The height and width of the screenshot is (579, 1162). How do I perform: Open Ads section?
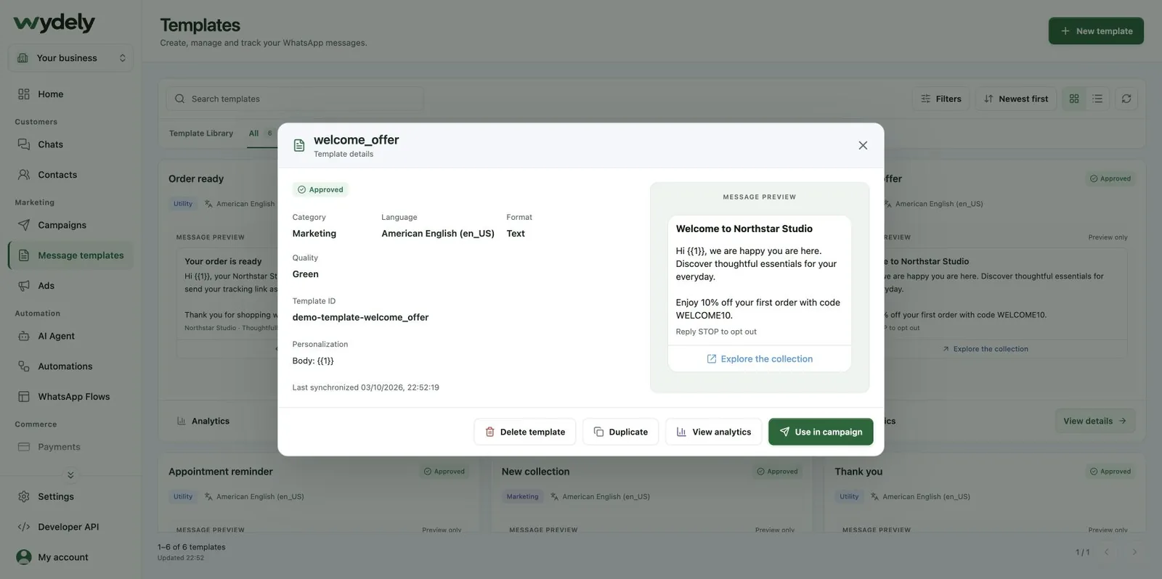[70, 286]
